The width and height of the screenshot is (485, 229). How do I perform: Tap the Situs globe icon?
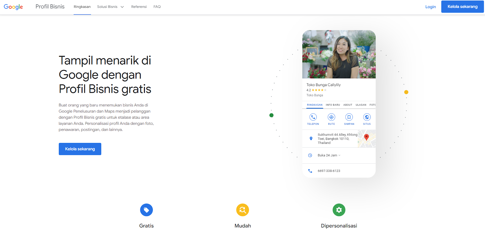[x=367, y=117]
